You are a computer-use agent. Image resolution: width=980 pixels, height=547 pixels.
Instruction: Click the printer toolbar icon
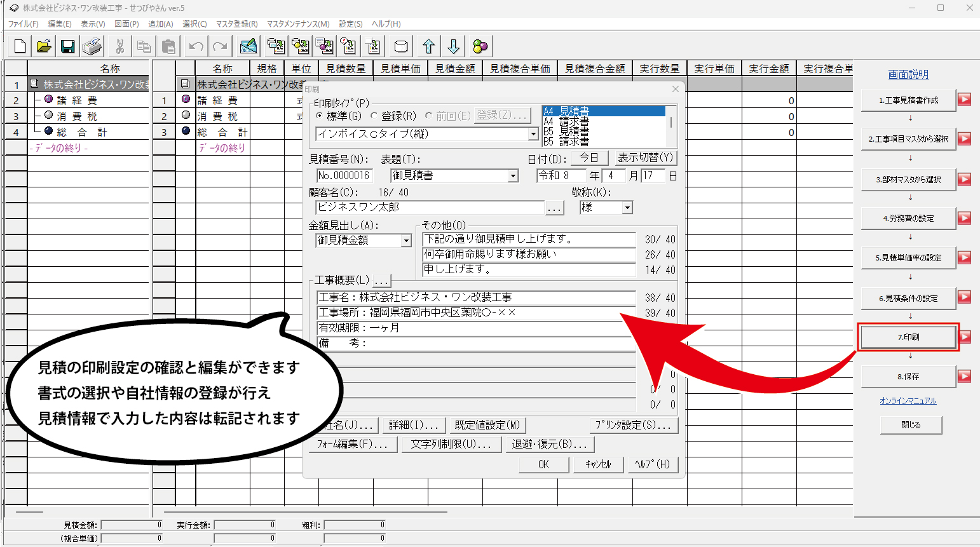coord(92,46)
